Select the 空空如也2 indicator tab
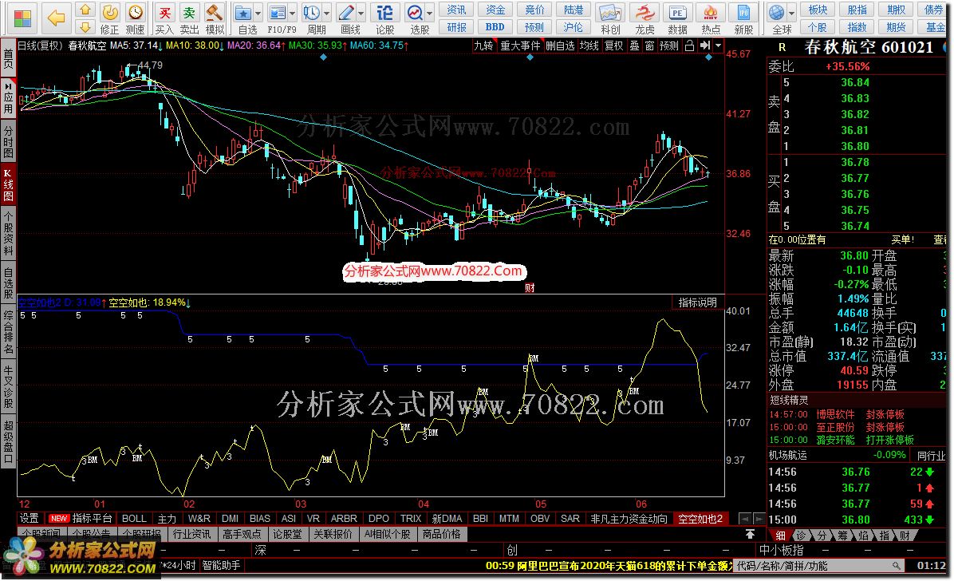This screenshot has height=581, width=954. click(700, 519)
